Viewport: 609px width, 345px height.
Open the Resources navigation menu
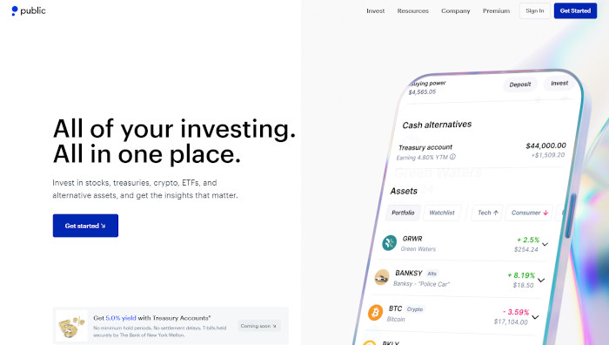(x=413, y=11)
